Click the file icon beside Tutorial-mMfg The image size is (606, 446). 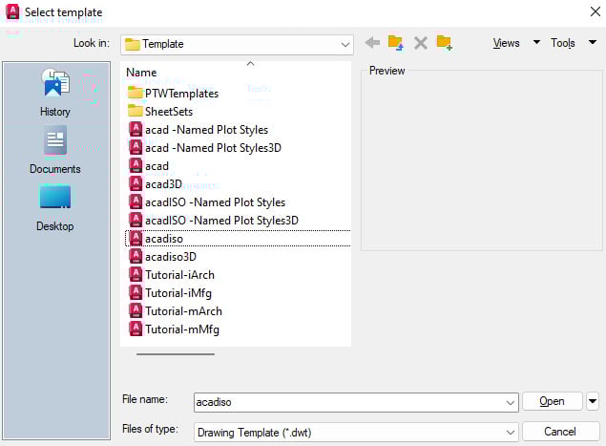136,329
